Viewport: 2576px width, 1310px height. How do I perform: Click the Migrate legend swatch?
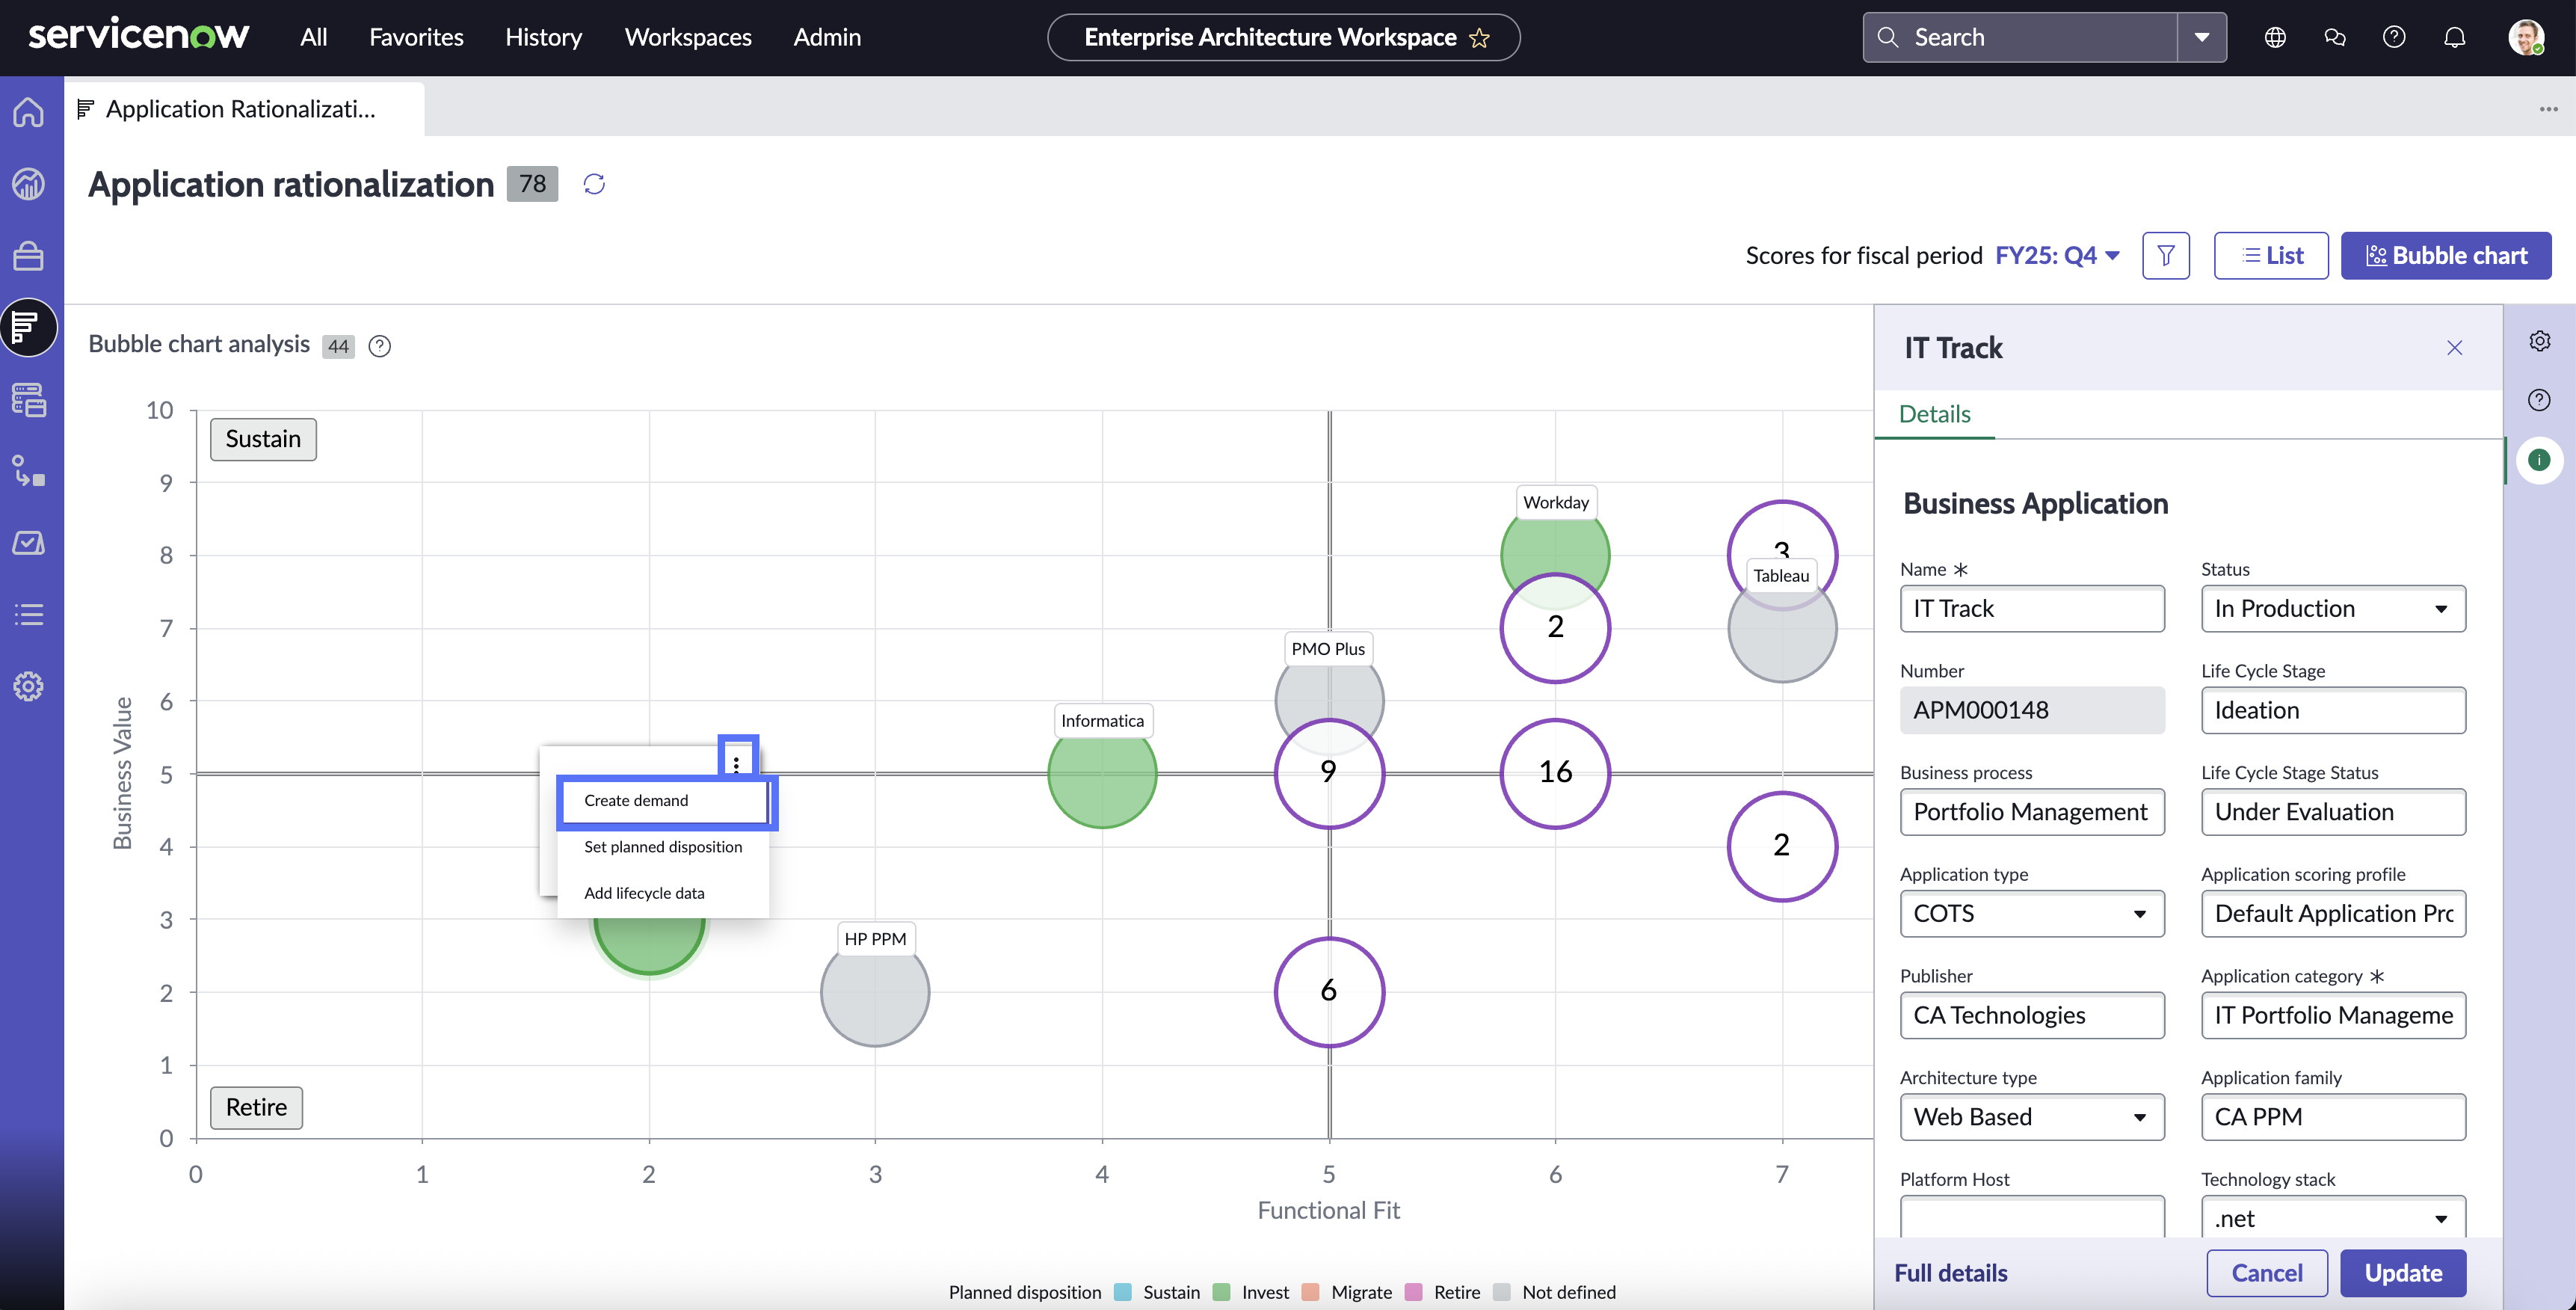1311,1292
